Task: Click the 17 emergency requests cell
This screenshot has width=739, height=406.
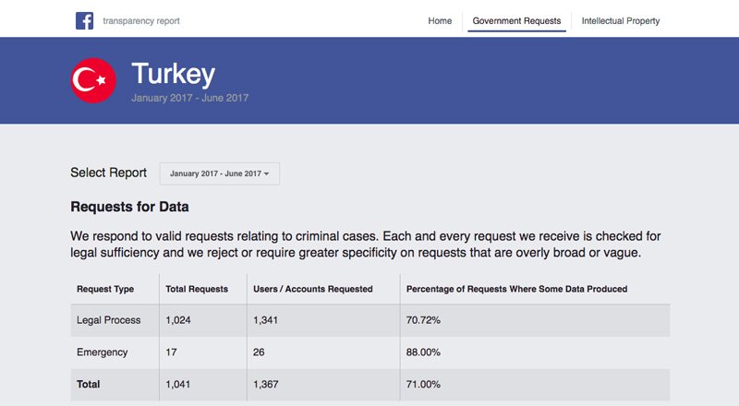Action: click(171, 352)
